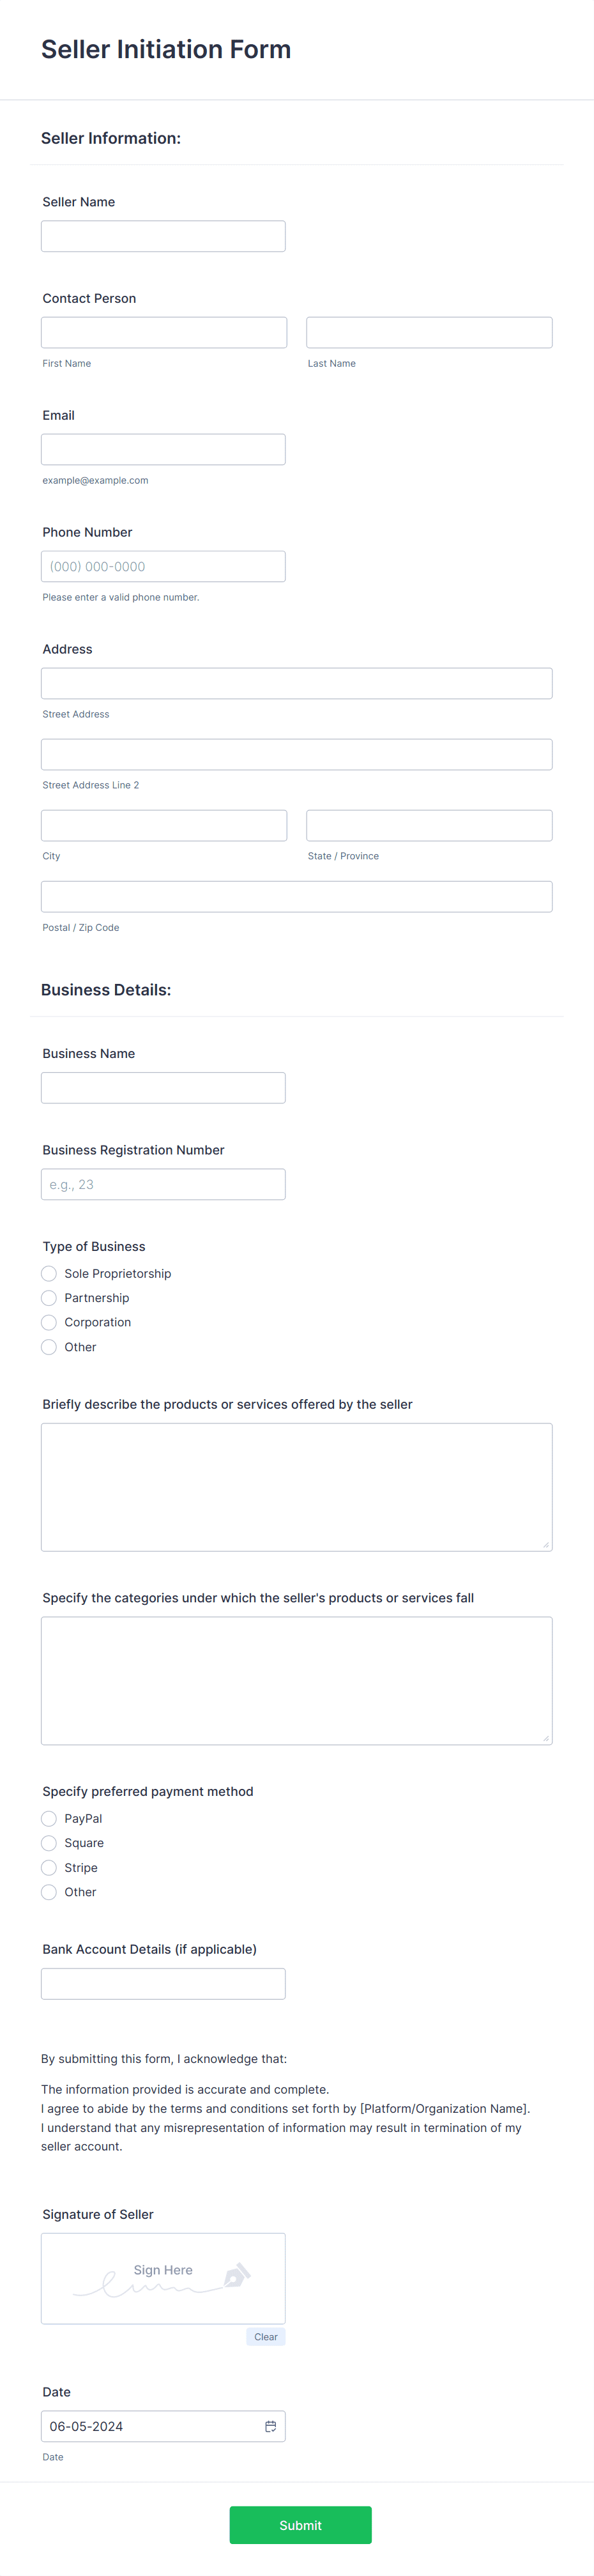Select Corporation business type
594x2576 pixels.
(48, 1321)
